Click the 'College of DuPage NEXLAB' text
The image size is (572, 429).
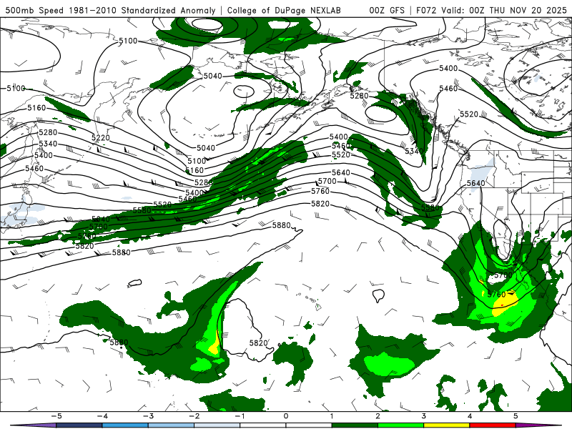284,10
